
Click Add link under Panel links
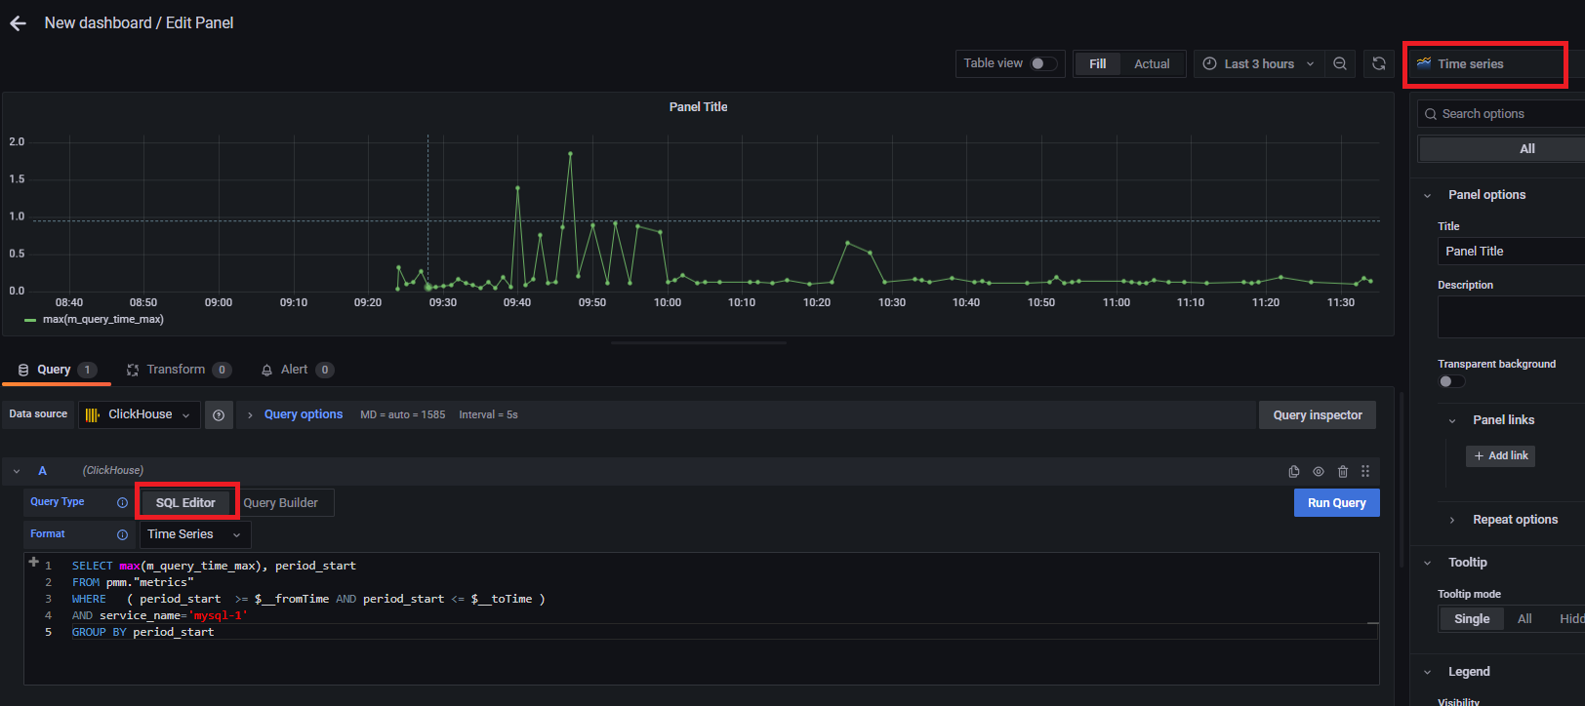coord(1500,455)
